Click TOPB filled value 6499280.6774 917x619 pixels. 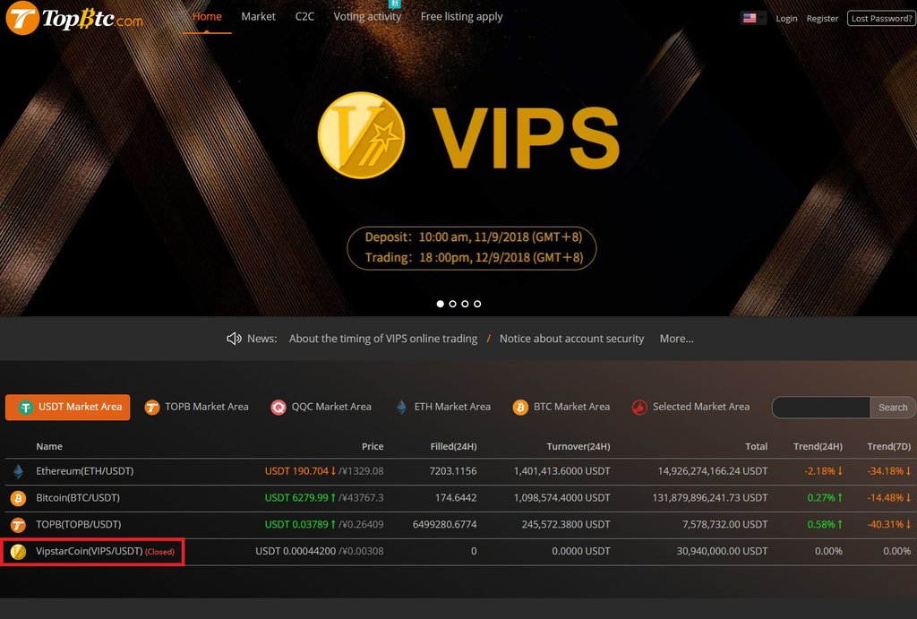click(x=444, y=524)
